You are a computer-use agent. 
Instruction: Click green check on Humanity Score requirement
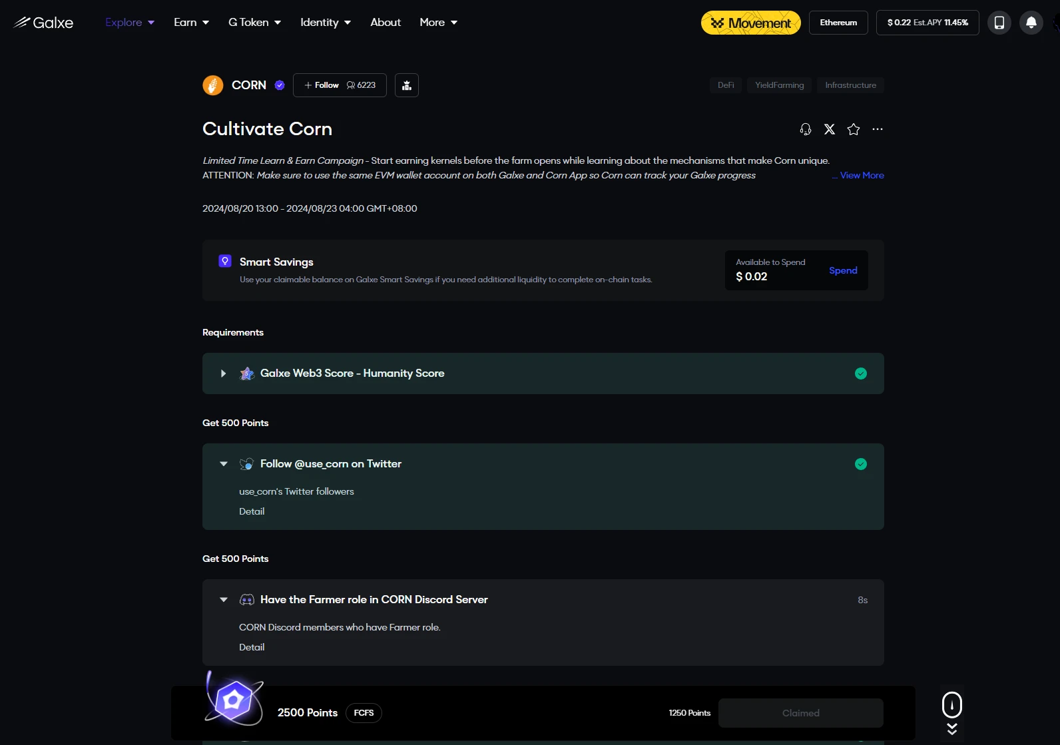[x=860, y=373]
